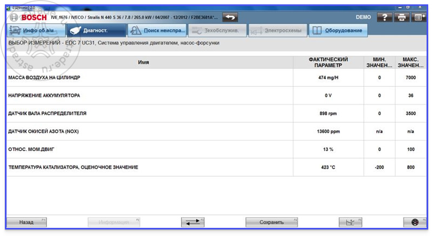Click the МАКС. ЗНАЧЕН... column header

tap(410, 63)
